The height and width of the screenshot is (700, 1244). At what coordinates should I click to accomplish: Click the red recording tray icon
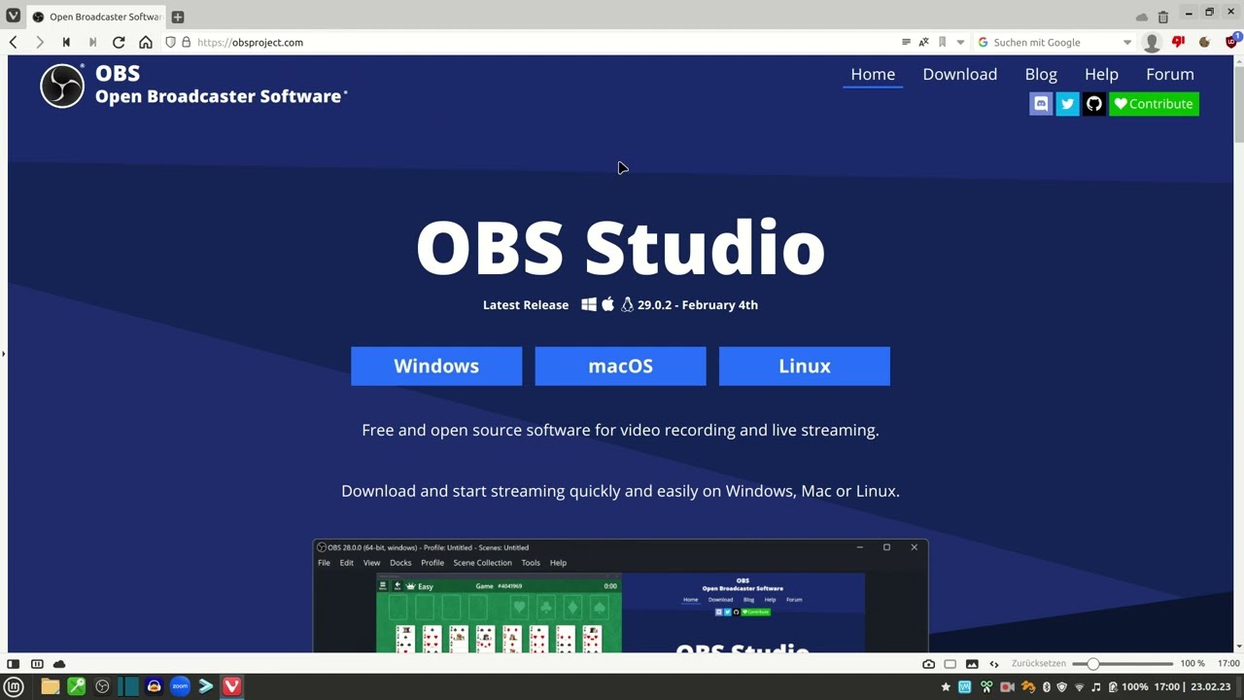(x=1008, y=687)
